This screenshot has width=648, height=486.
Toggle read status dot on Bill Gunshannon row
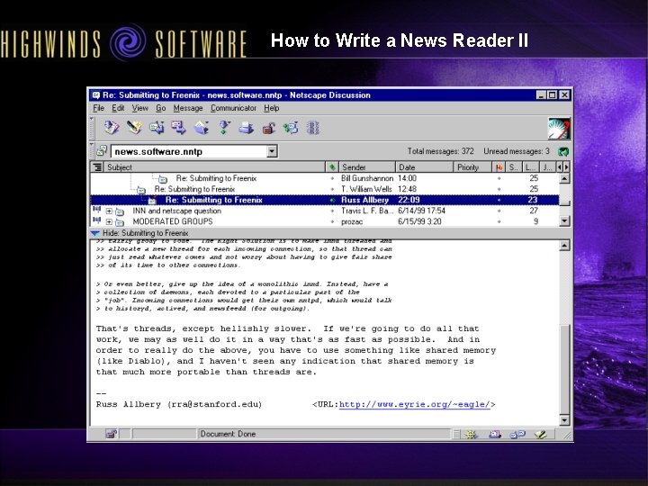(x=332, y=178)
